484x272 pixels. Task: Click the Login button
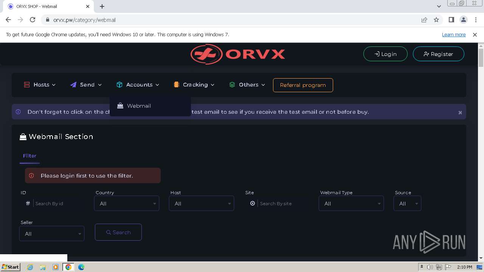point(385,54)
